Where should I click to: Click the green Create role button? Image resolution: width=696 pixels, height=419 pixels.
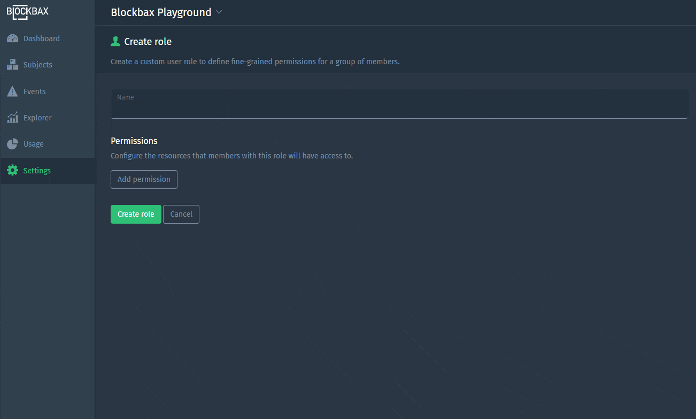pyautogui.click(x=136, y=214)
